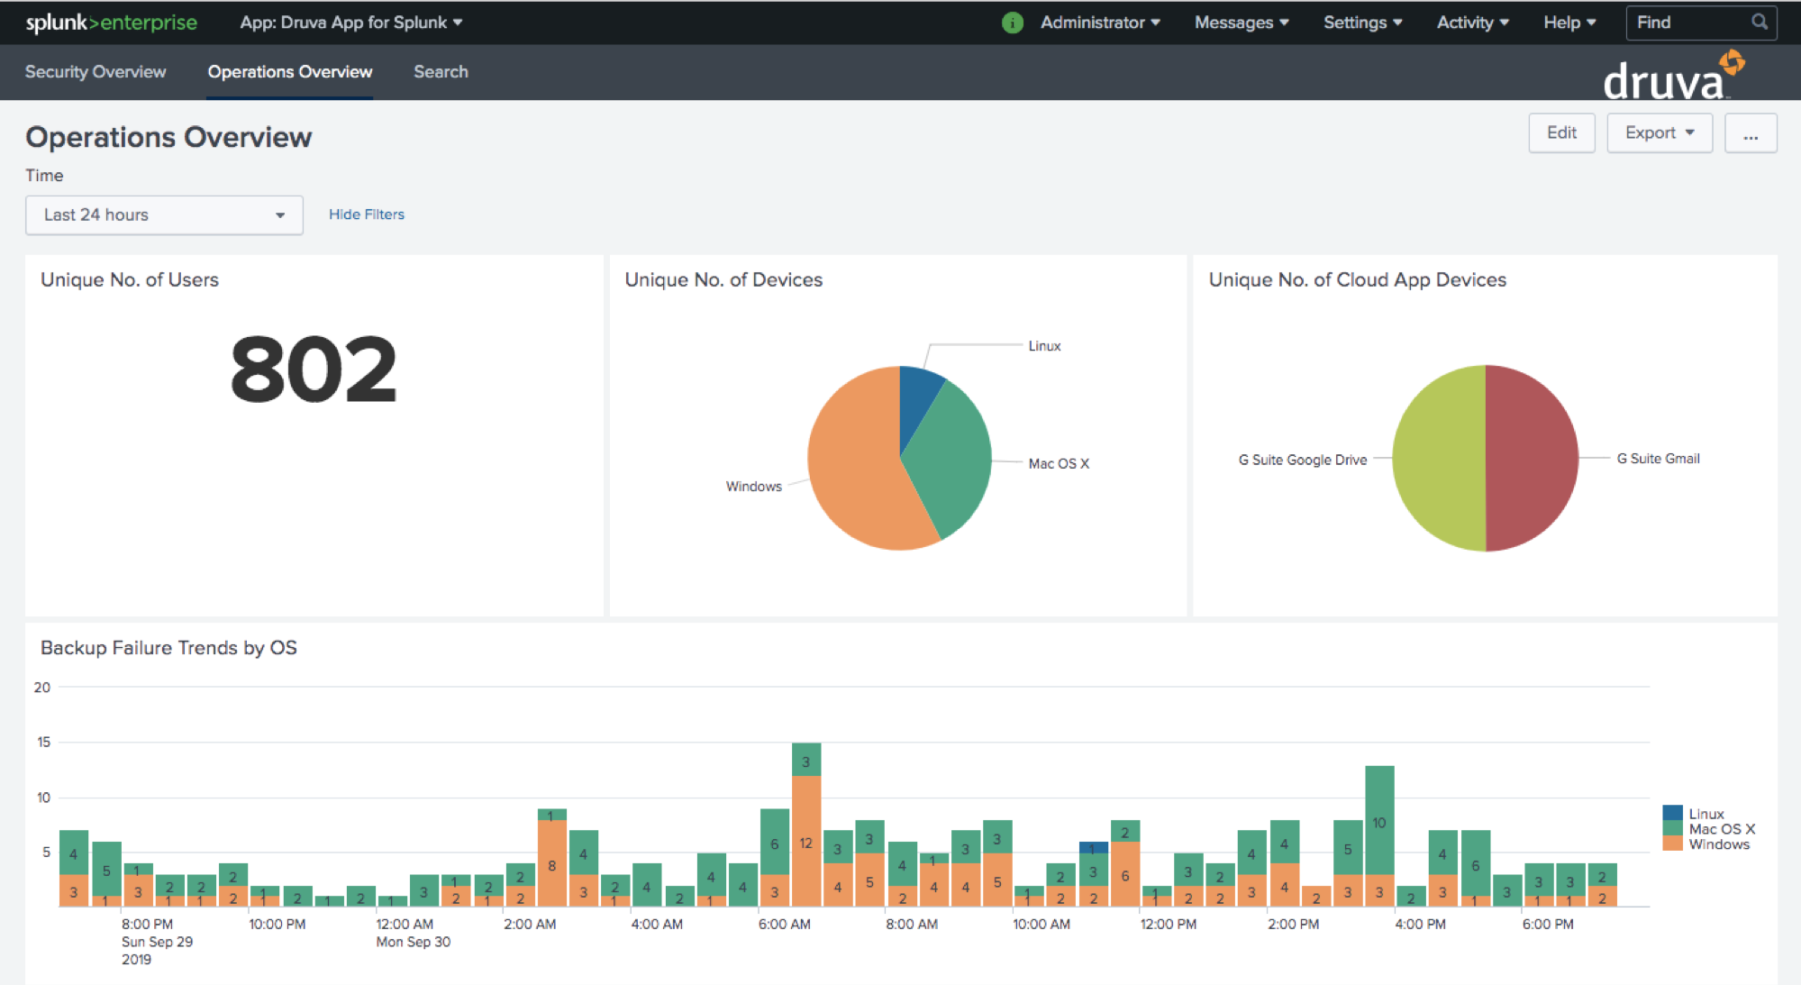Click the Druva logo
This screenshot has width=1801, height=985.
(x=1673, y=76)
